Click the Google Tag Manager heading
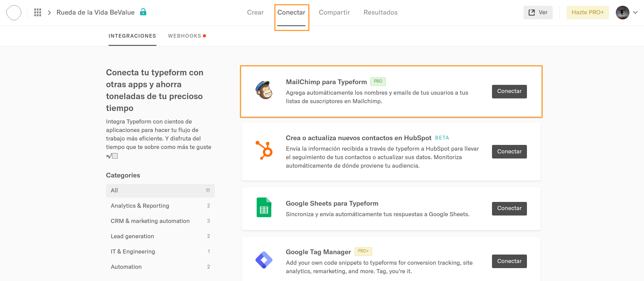Viewport: 644px width, 281px height. (x=318, y=252)
